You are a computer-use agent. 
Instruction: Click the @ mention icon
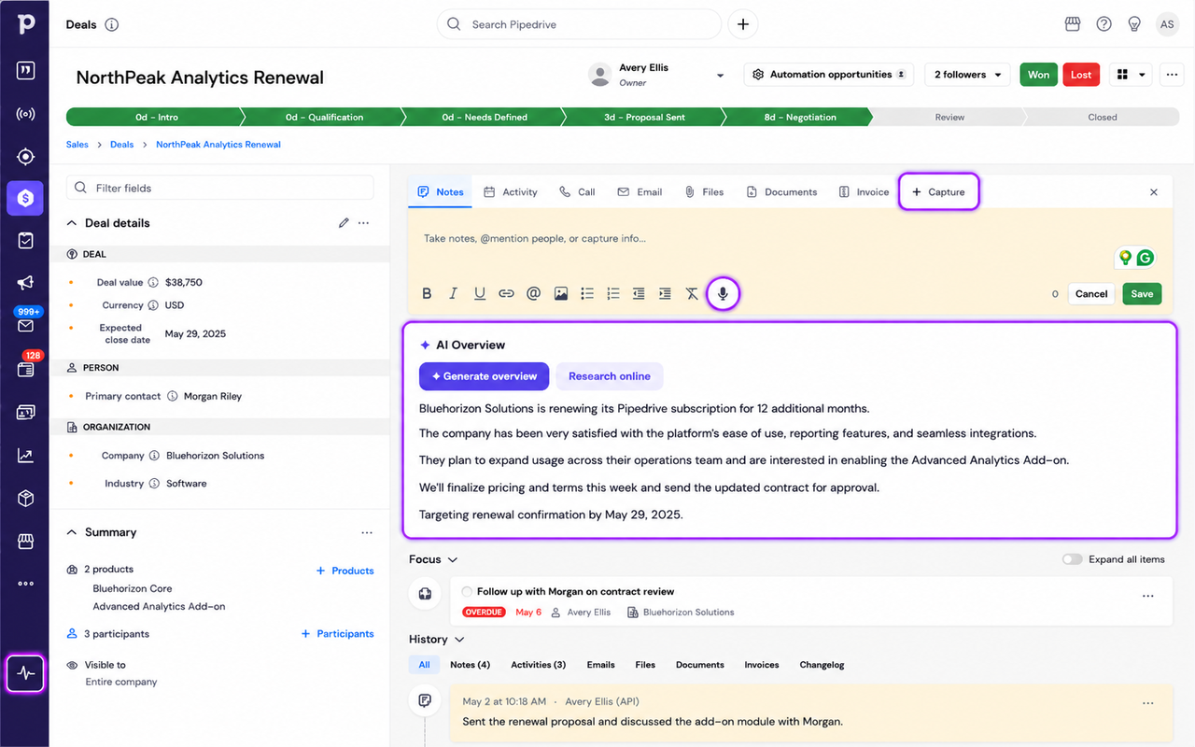533,293
